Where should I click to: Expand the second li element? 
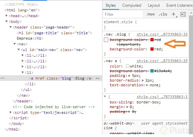click(x=22, y=61)
